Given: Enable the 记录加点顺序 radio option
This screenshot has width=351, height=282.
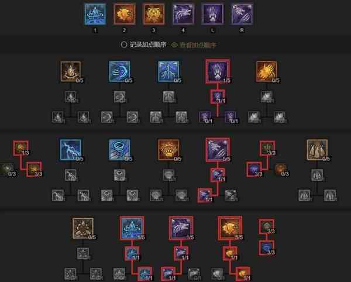Looking at the screenshot, I should click(124, 44).
